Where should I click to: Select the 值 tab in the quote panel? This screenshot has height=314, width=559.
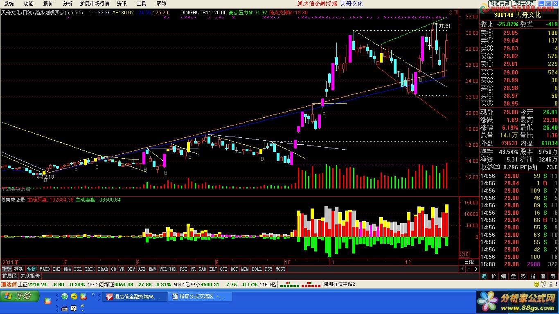543,276
